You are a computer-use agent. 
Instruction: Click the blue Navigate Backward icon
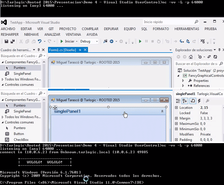[112, 41]
